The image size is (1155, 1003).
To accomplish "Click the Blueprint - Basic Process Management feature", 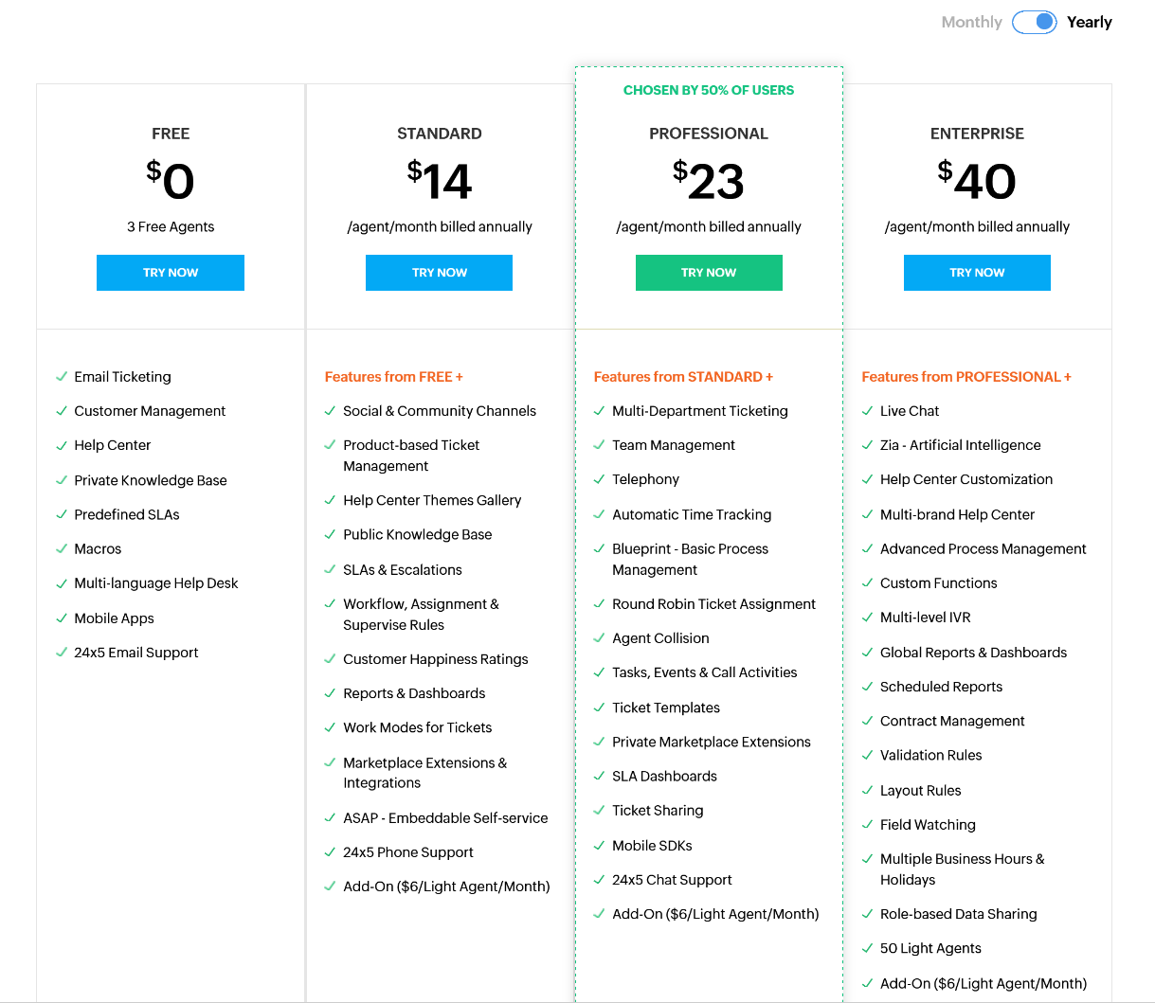I will [x=690, y=560].
